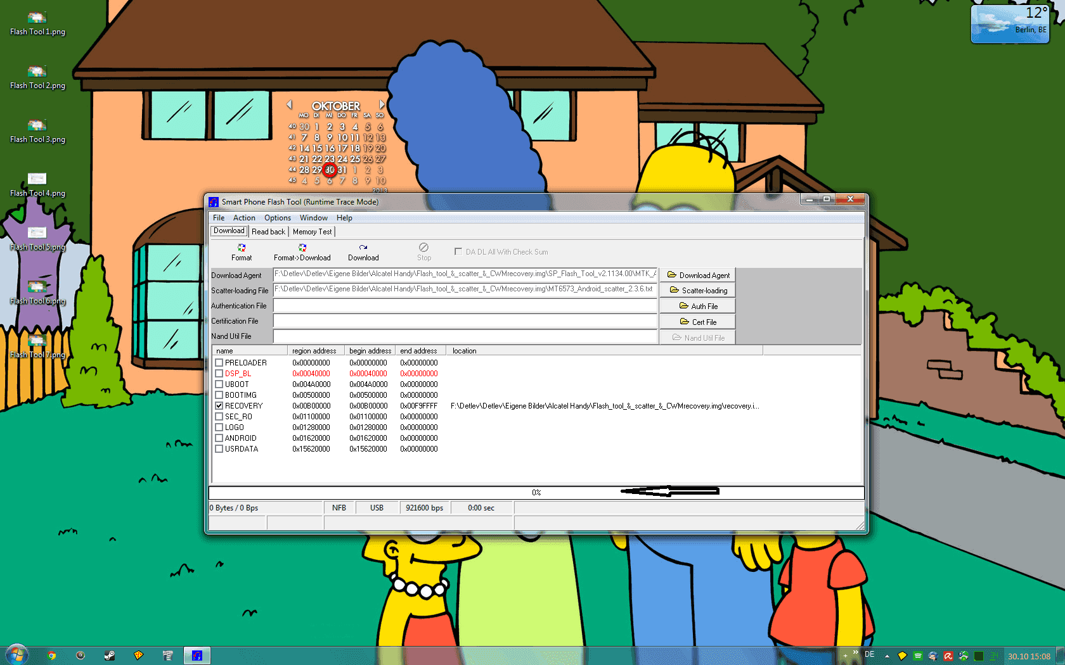
Task: Click the RECOVERY location path text
Action: 605,406
